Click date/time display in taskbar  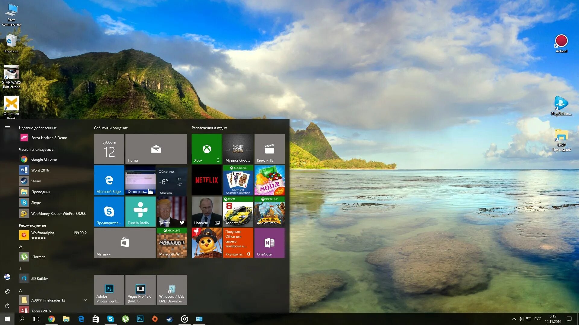(x=554, y=319)
